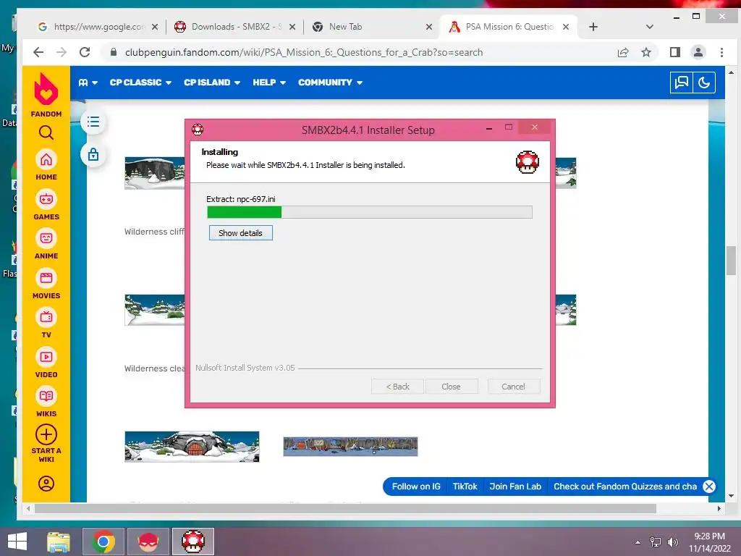
Task: Click the Back button in installer
Action: click(x=397, y=387)
